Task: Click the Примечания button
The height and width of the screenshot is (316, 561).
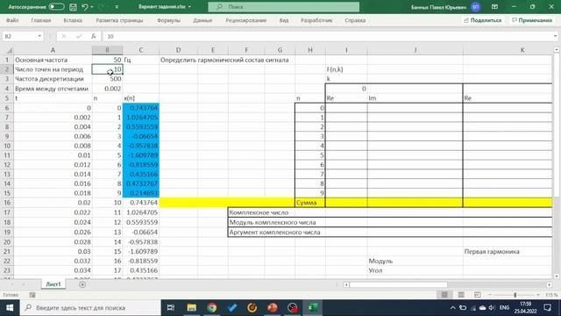Action: pos(532,20)
